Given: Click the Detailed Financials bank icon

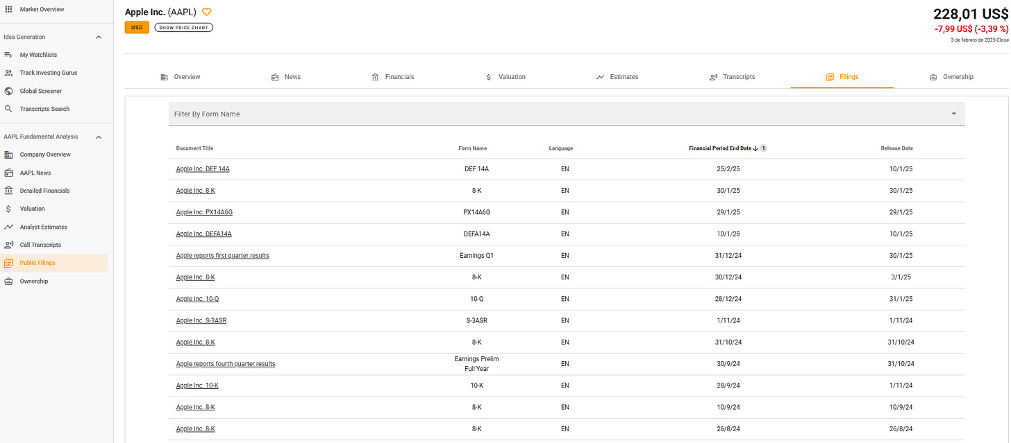Looking at the screenshot, I should tap(8, 191).
